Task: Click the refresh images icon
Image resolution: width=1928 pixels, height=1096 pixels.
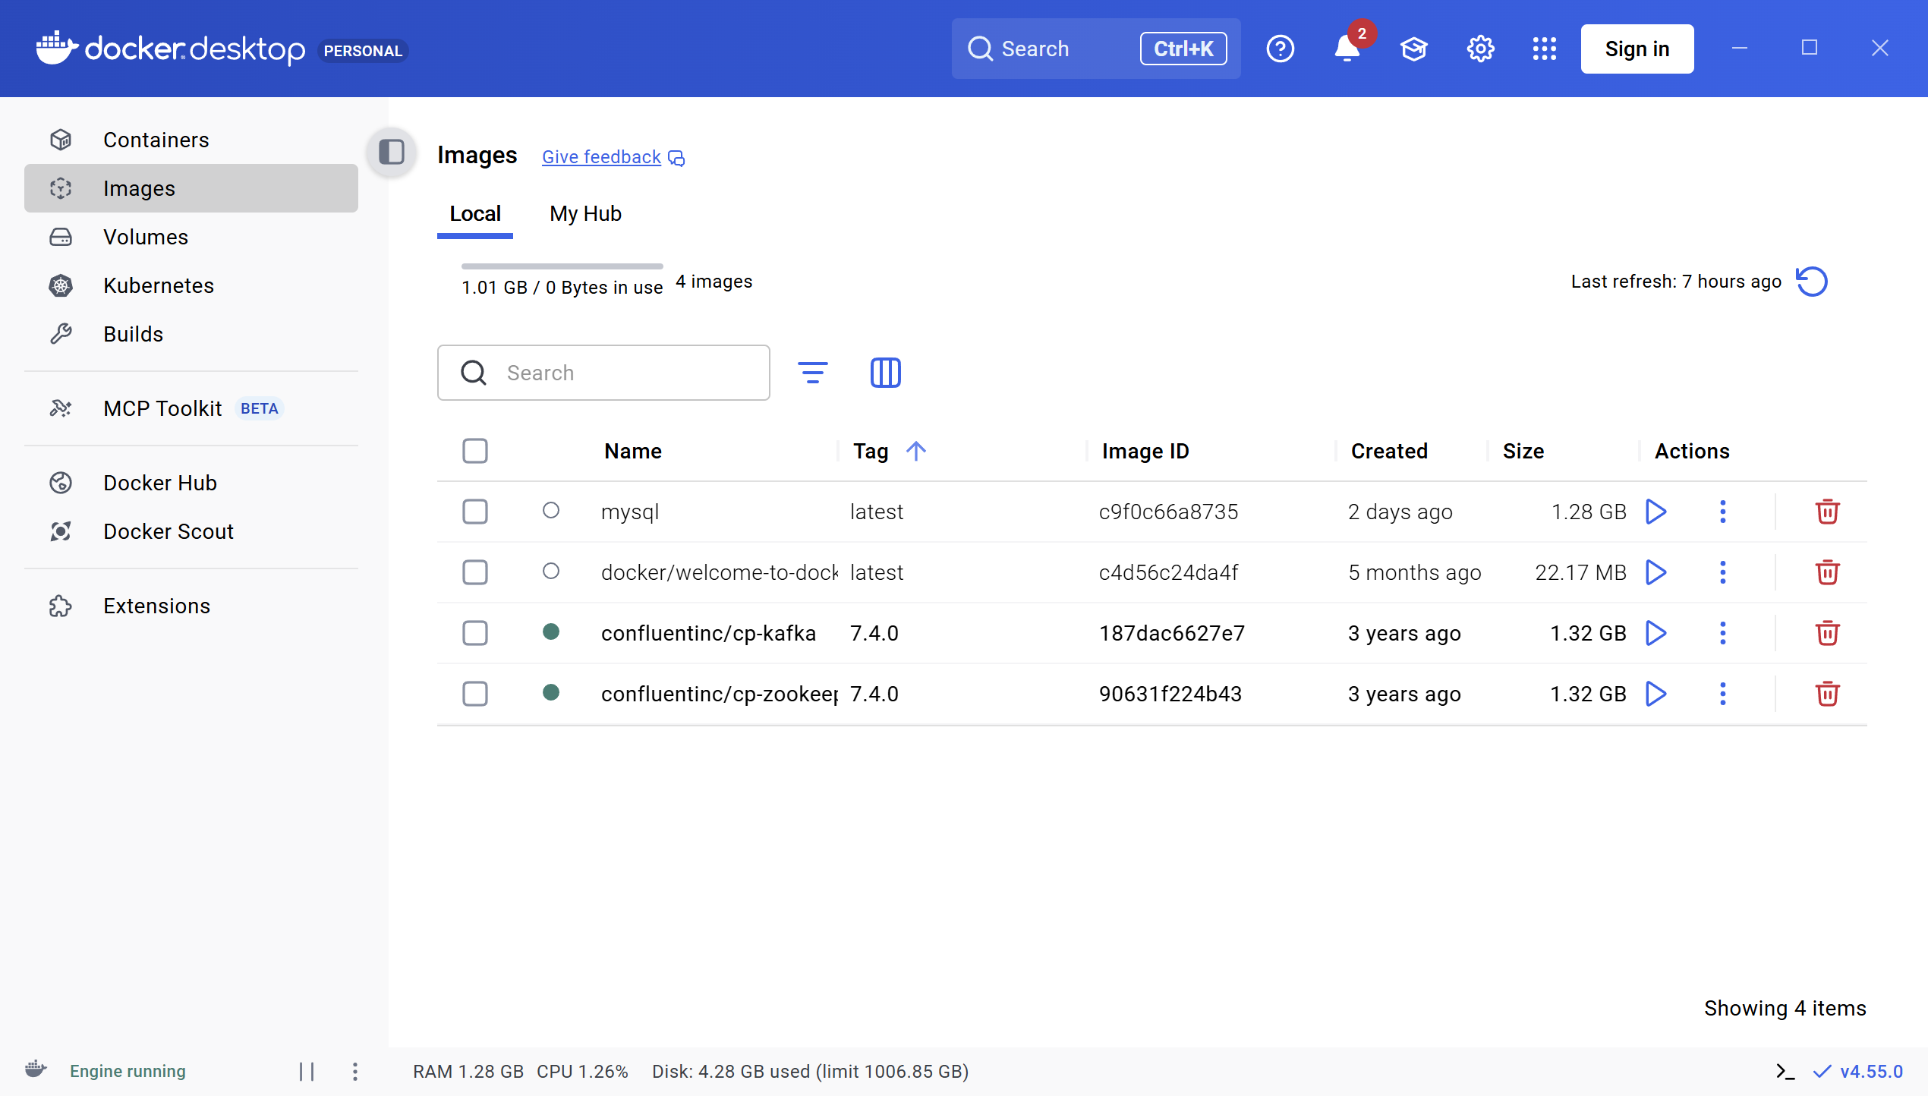Action: 1812,282
